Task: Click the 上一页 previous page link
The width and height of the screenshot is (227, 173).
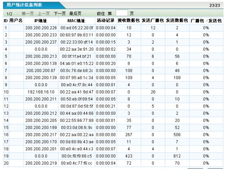Action: (x=44, y=14)
